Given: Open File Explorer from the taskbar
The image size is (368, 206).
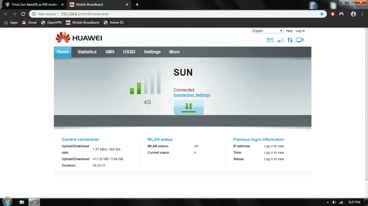Looking at the screenshot, I should click(x=22, y=202).
